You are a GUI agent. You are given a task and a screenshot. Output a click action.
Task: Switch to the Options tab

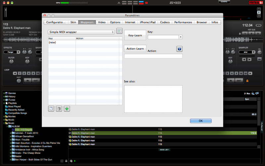click(x=115, y=22)
